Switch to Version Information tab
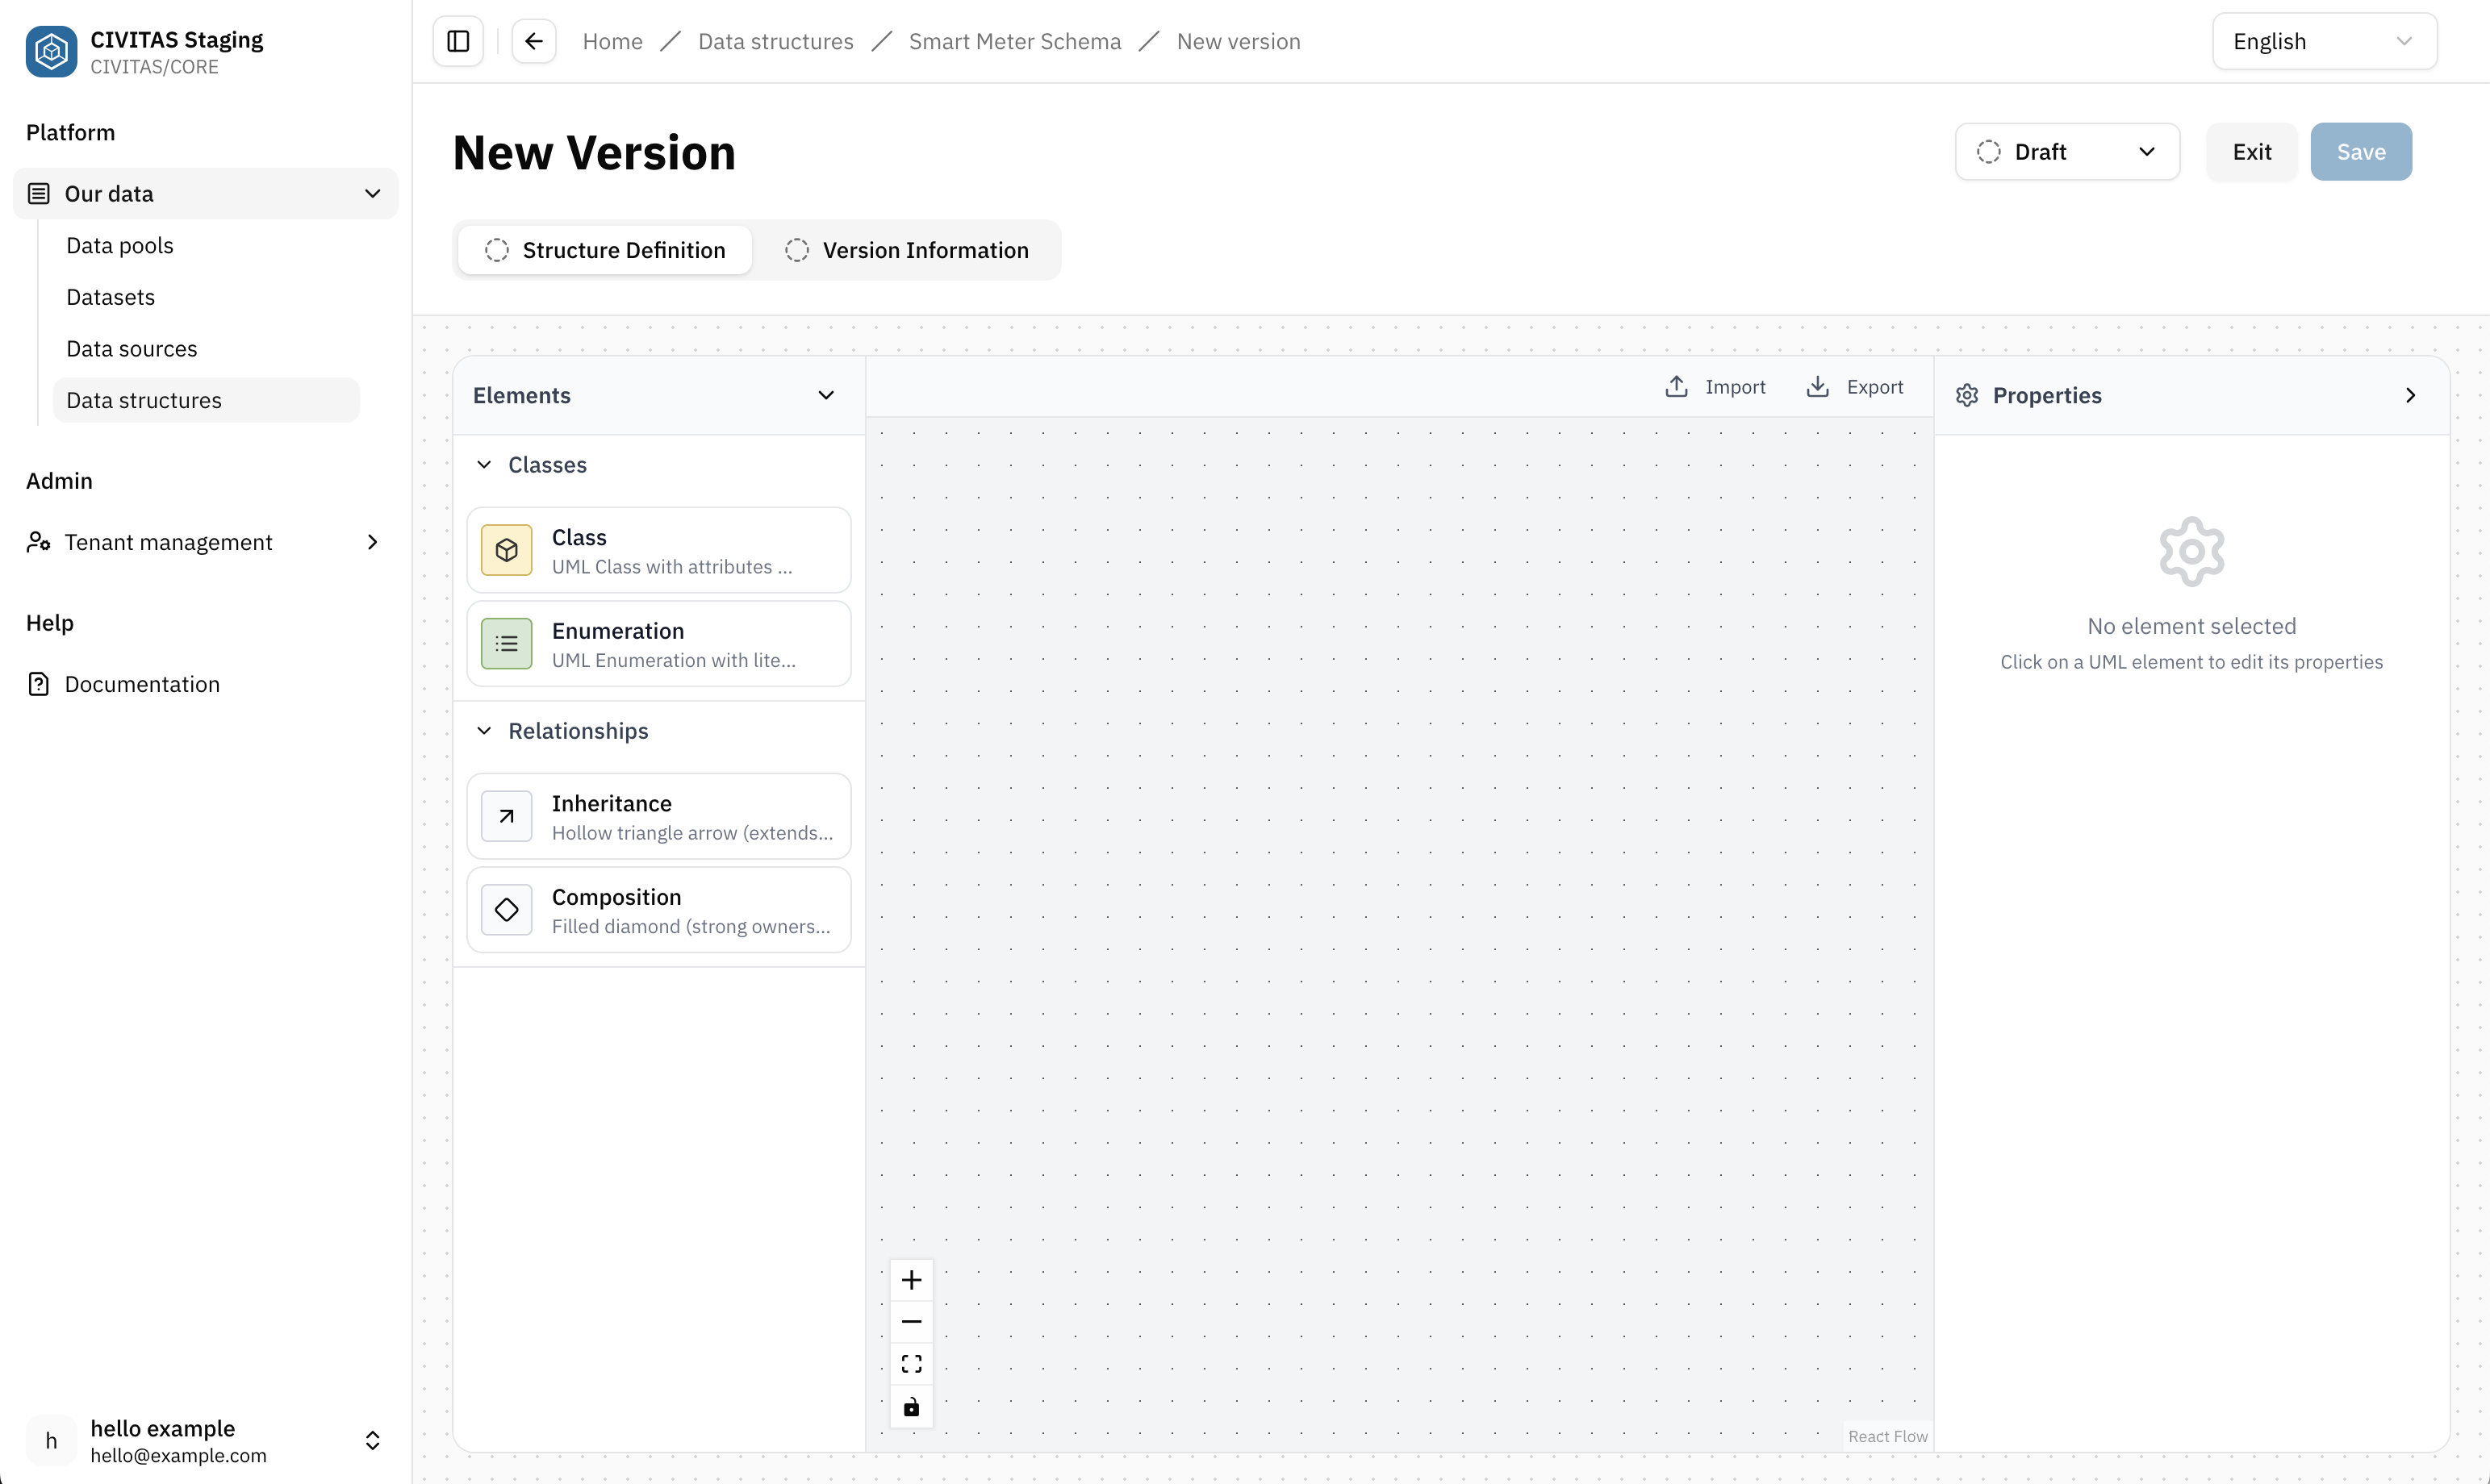The height and width of the screenshot is (1484, 2490). click(x=906, y=250)
